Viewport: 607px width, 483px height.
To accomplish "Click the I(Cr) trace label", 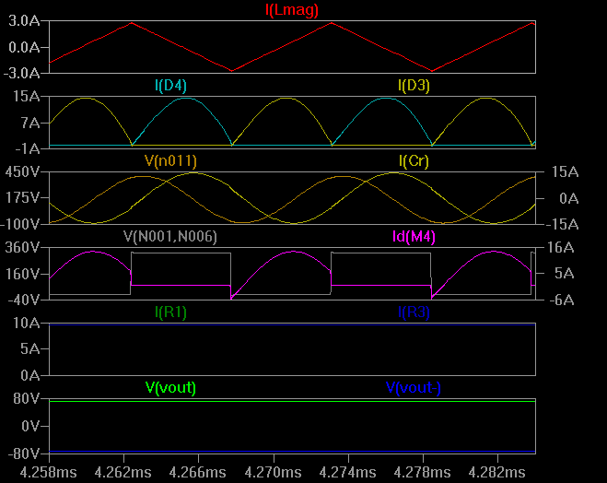I will pos(414,161).
